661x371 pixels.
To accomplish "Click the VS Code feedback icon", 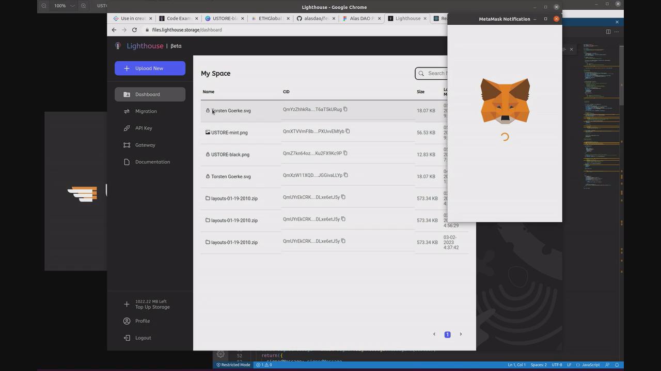I will pyautogui.click(x=607, y=365).
